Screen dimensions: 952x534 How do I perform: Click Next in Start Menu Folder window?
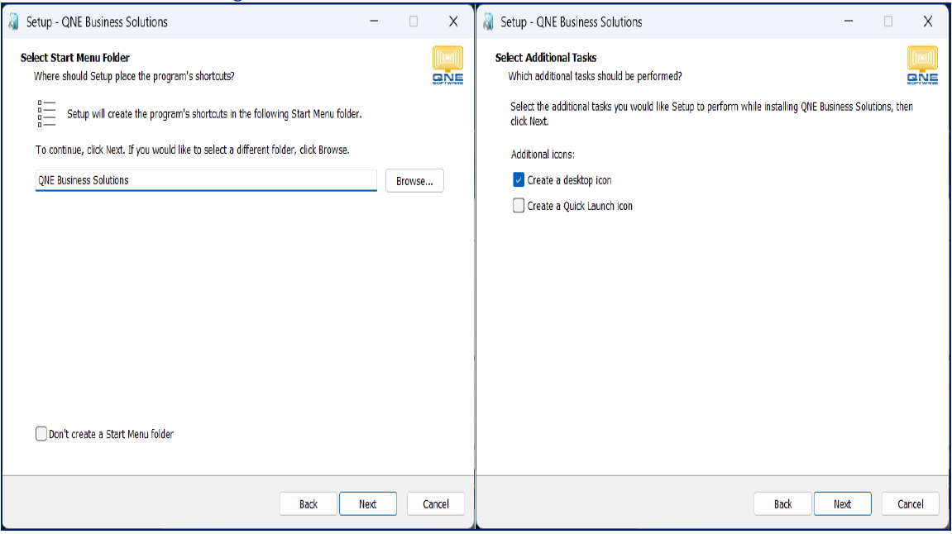click(368, 503)
